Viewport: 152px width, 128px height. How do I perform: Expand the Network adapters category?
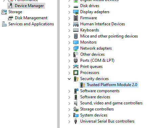pos(69,49)
